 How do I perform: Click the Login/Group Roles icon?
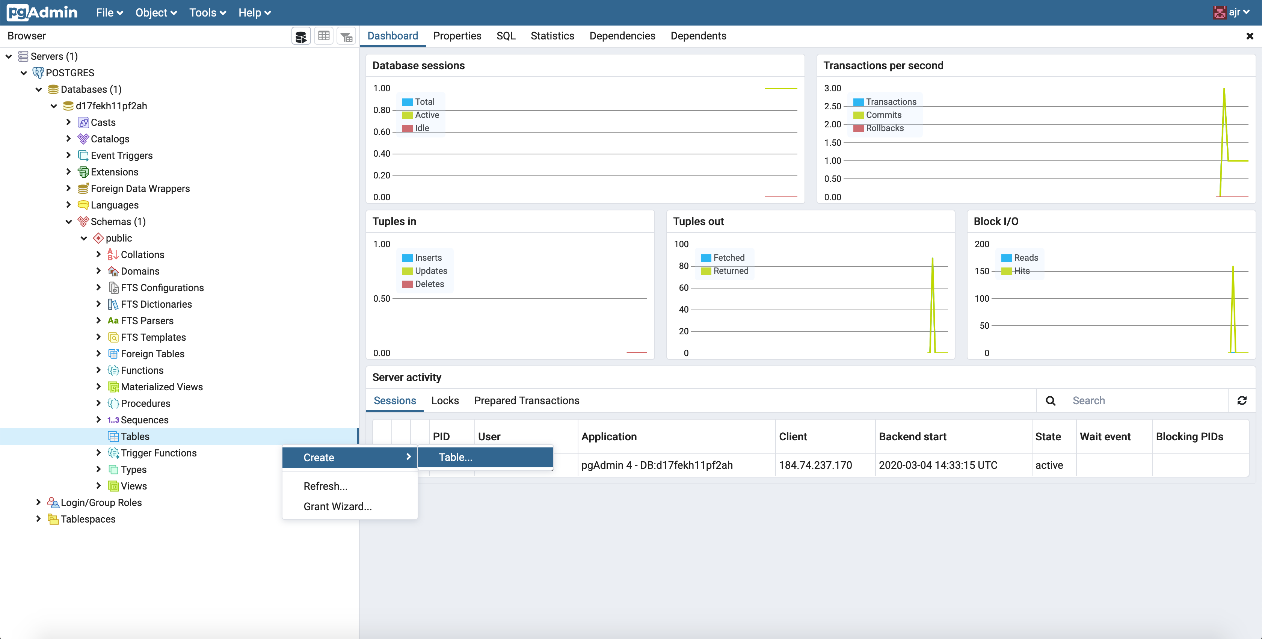tap(53, 502)
